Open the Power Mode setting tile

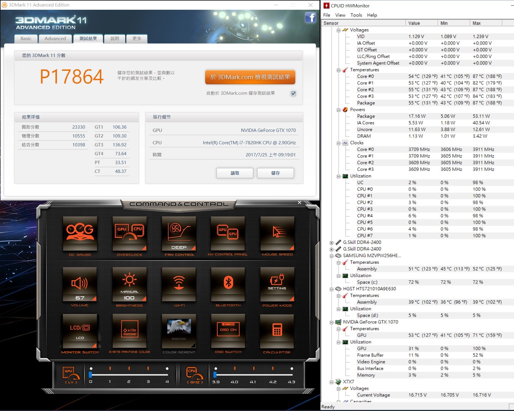277,284
